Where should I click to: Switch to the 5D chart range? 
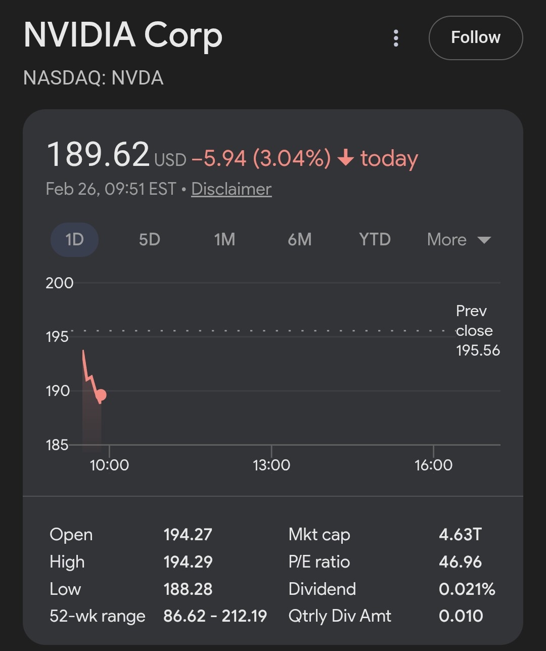coord(149,239)
